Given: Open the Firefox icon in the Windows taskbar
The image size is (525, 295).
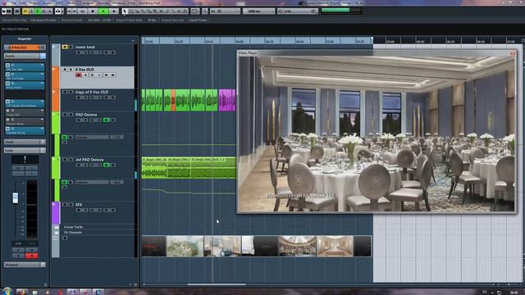Looking at the screenshot, I should (x=22, y=292).
